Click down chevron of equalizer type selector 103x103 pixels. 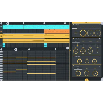click(97, 52)
